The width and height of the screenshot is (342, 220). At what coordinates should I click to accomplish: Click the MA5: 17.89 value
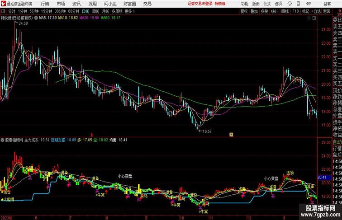48,18
